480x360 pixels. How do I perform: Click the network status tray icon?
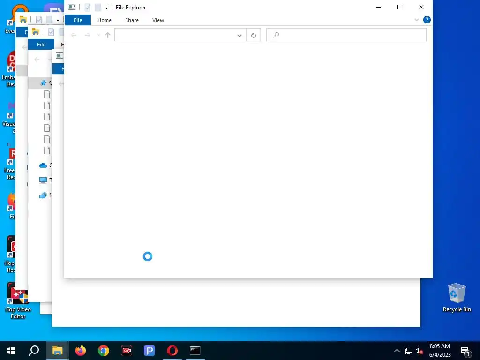coord(408,351)
